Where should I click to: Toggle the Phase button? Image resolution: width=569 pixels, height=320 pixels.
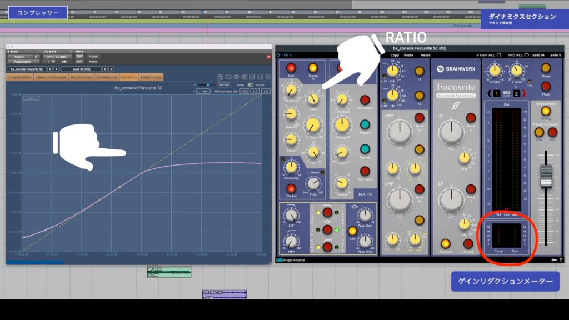tap(546, 68)
